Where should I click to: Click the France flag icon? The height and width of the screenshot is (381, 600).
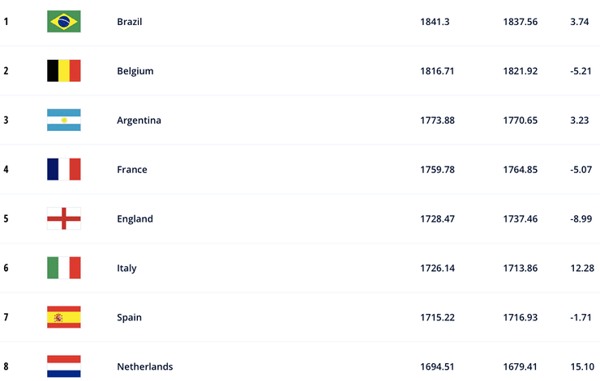point(63,170)
